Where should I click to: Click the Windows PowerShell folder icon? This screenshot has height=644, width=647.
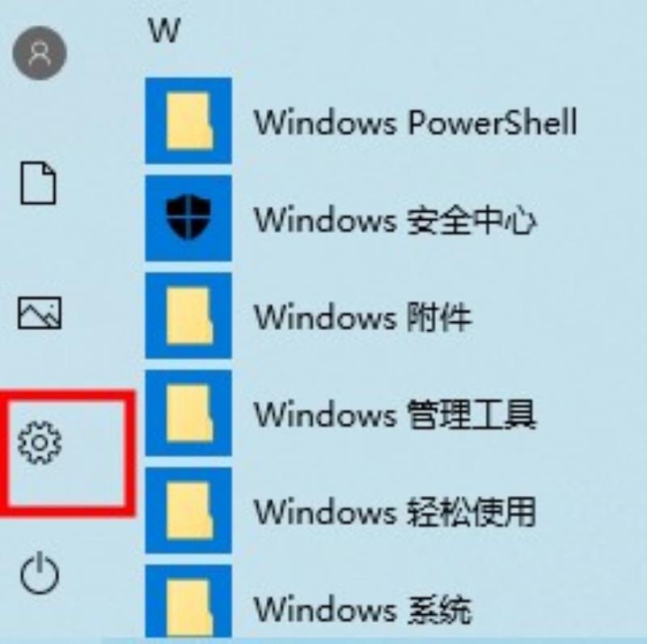pos(188,121)
